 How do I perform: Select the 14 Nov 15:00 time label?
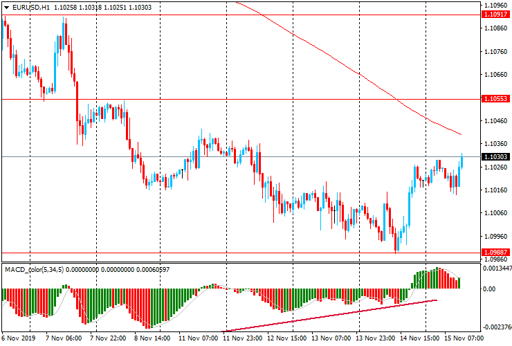421,339
